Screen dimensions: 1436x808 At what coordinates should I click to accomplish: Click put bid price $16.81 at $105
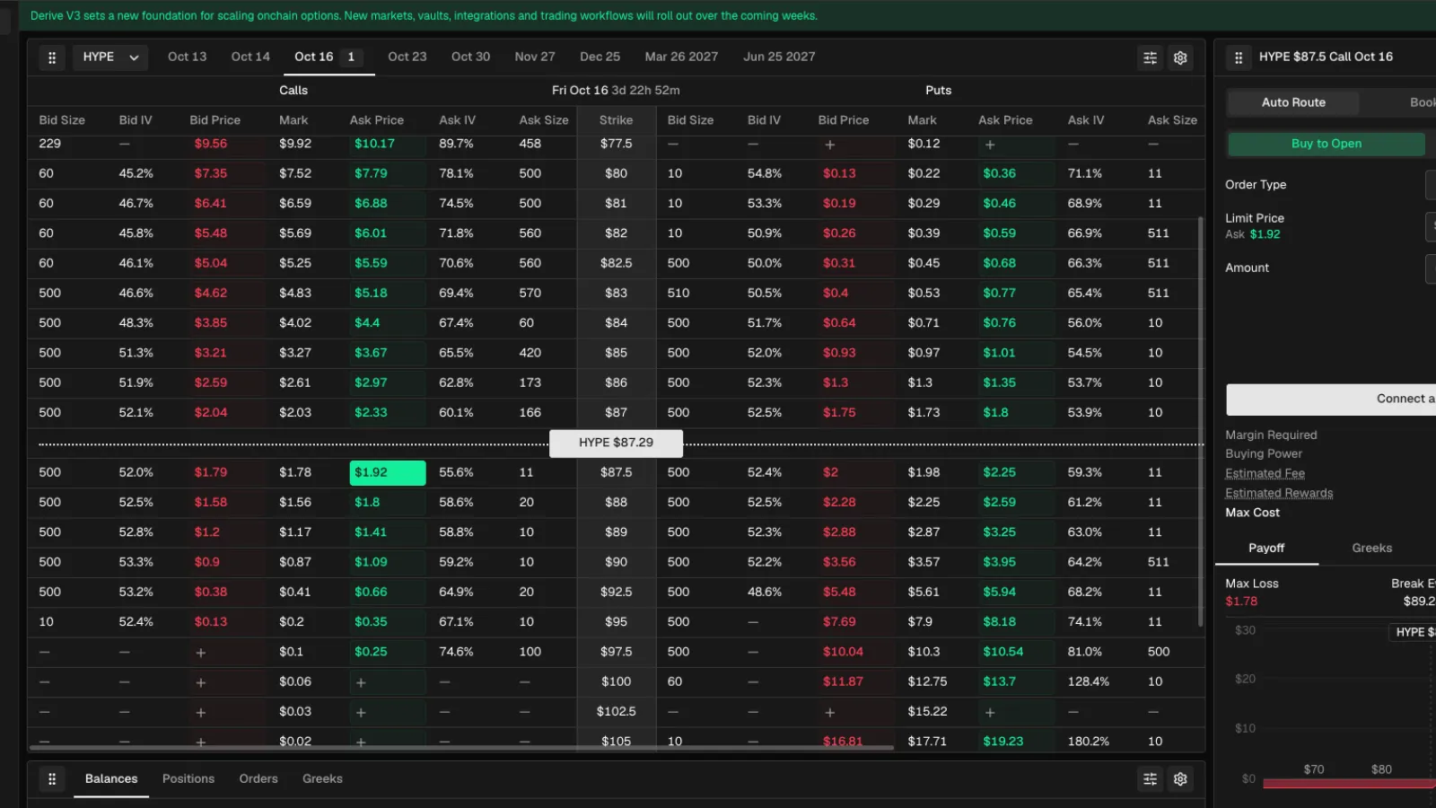(843, 742)
